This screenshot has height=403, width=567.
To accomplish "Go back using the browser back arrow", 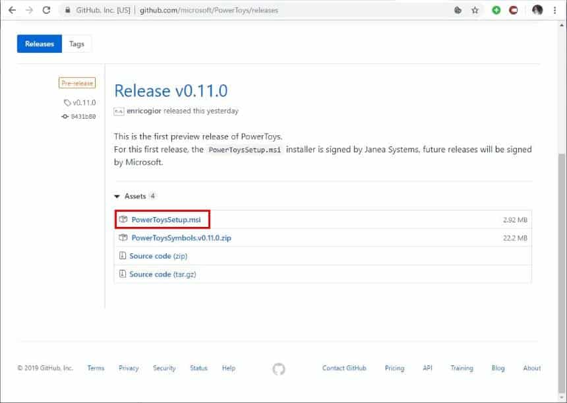I will [12, 10].
